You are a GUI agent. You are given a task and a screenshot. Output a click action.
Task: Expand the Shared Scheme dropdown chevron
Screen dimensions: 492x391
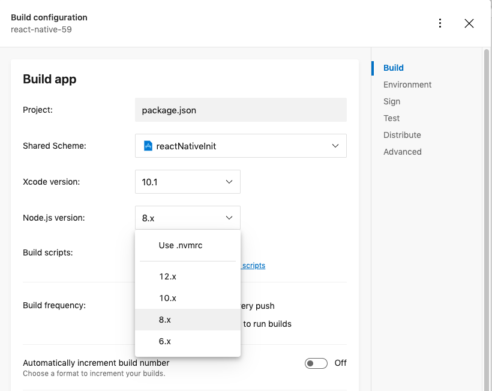tap(335, 146)
